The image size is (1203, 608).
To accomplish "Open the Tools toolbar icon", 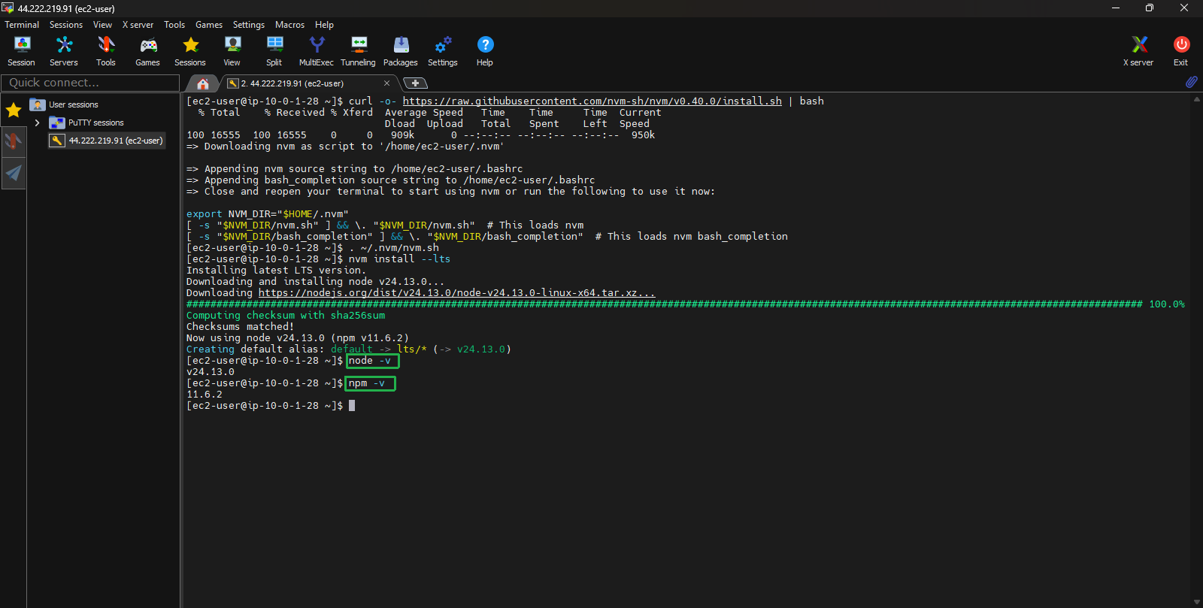I will [x=106, y=51].
